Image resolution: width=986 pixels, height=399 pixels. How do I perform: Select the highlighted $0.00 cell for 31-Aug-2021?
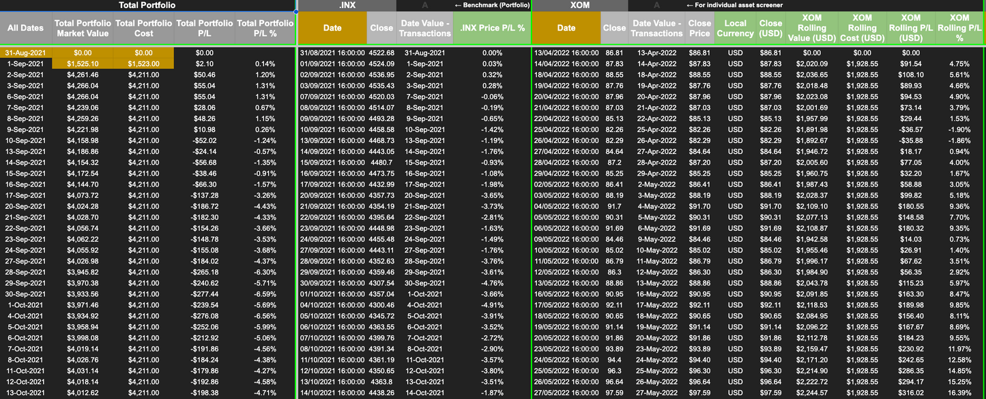pyautogui.click(x=82, y=51)
